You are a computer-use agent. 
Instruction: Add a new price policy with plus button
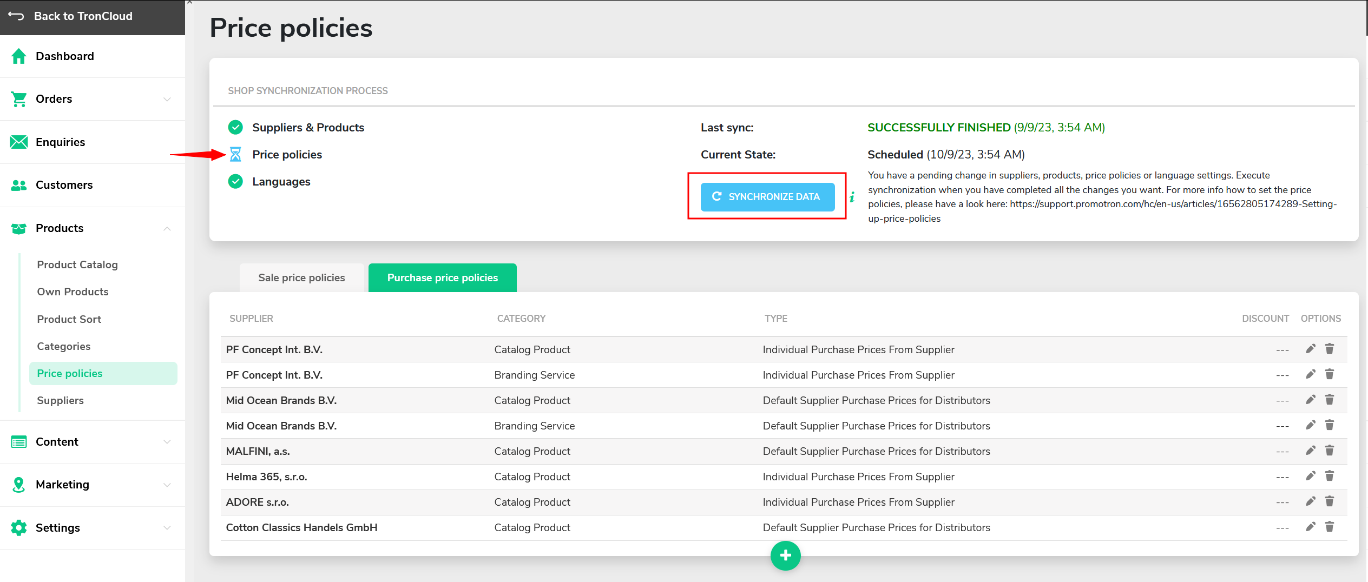785,555
